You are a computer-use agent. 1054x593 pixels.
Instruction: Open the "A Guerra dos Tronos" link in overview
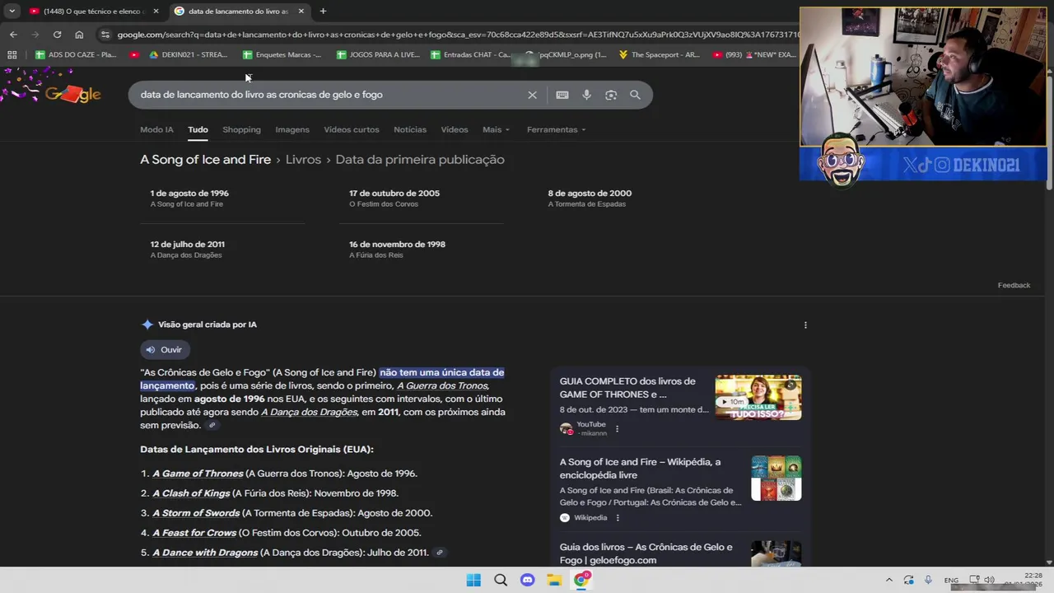point(442,385)
